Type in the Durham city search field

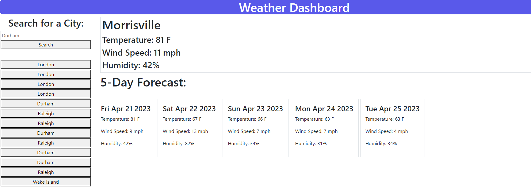[46, 35]
